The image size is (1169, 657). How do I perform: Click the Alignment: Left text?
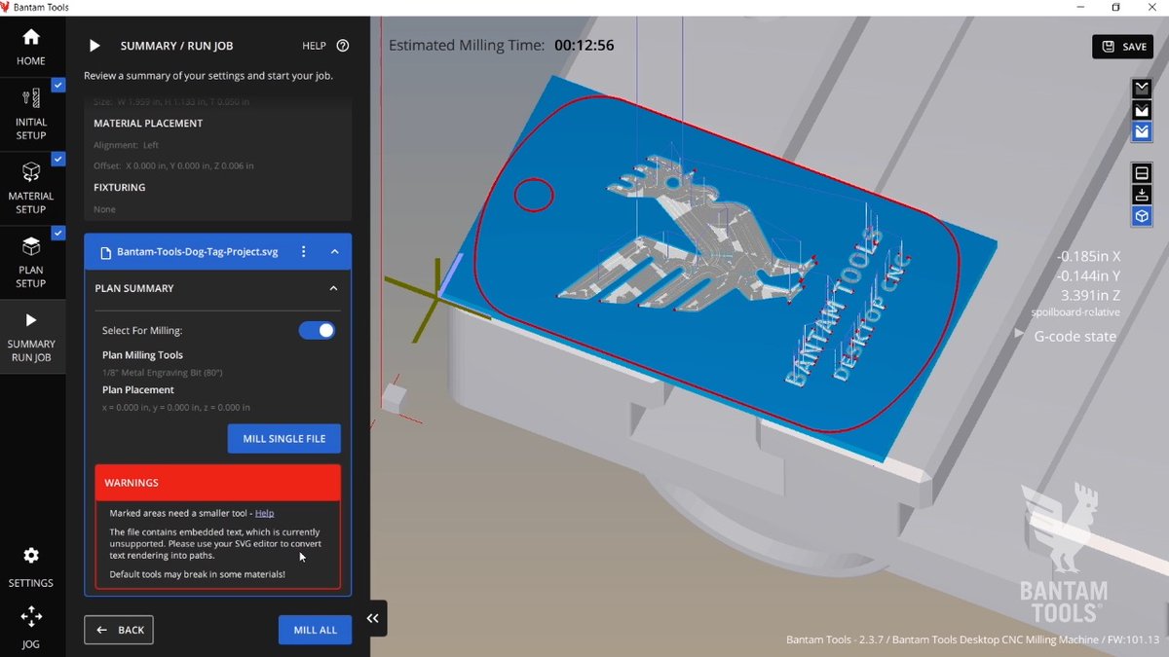[126, 145]
